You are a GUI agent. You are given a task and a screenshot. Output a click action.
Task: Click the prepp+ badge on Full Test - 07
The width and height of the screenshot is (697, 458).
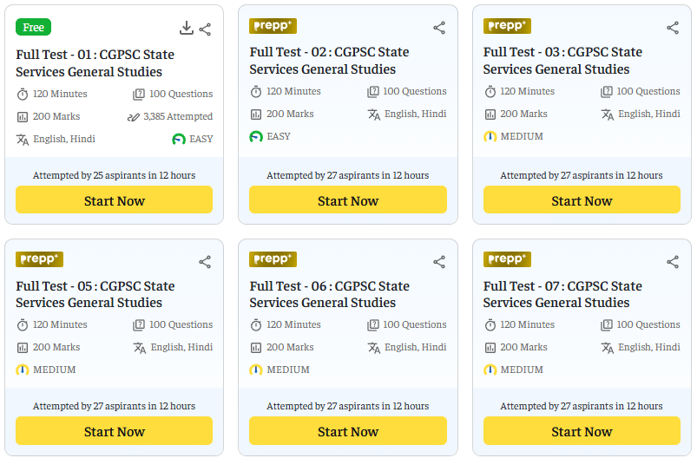tap(507, 259)
